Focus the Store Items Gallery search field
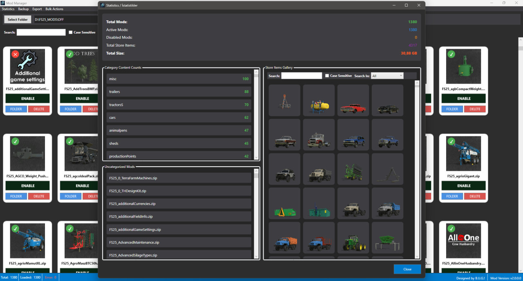 tap(302, 76)
